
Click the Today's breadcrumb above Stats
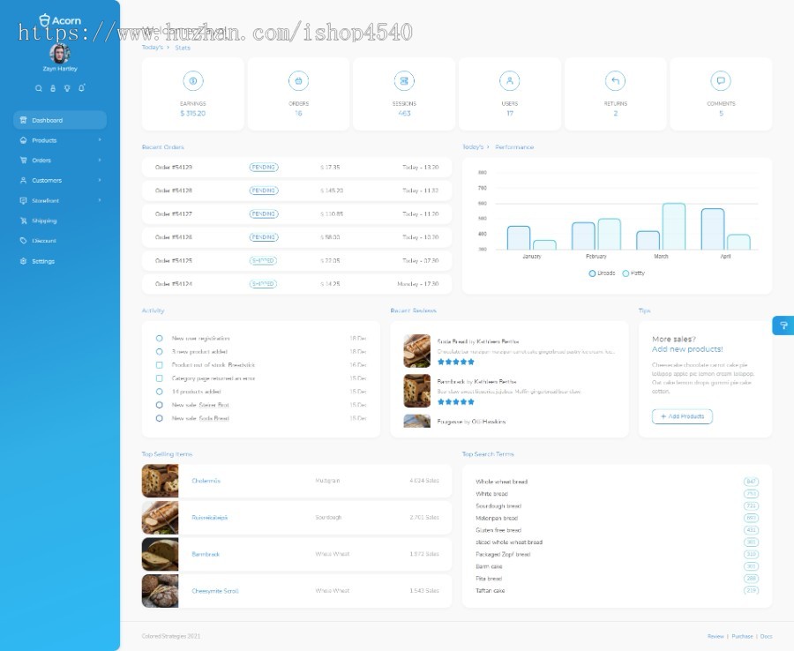click(153, 47)
